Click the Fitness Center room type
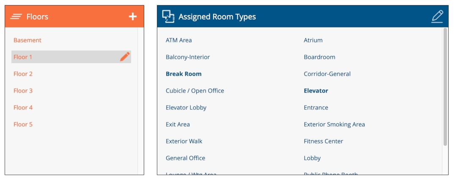Viewport: 455px width, 181px height. tap(323, 141)
